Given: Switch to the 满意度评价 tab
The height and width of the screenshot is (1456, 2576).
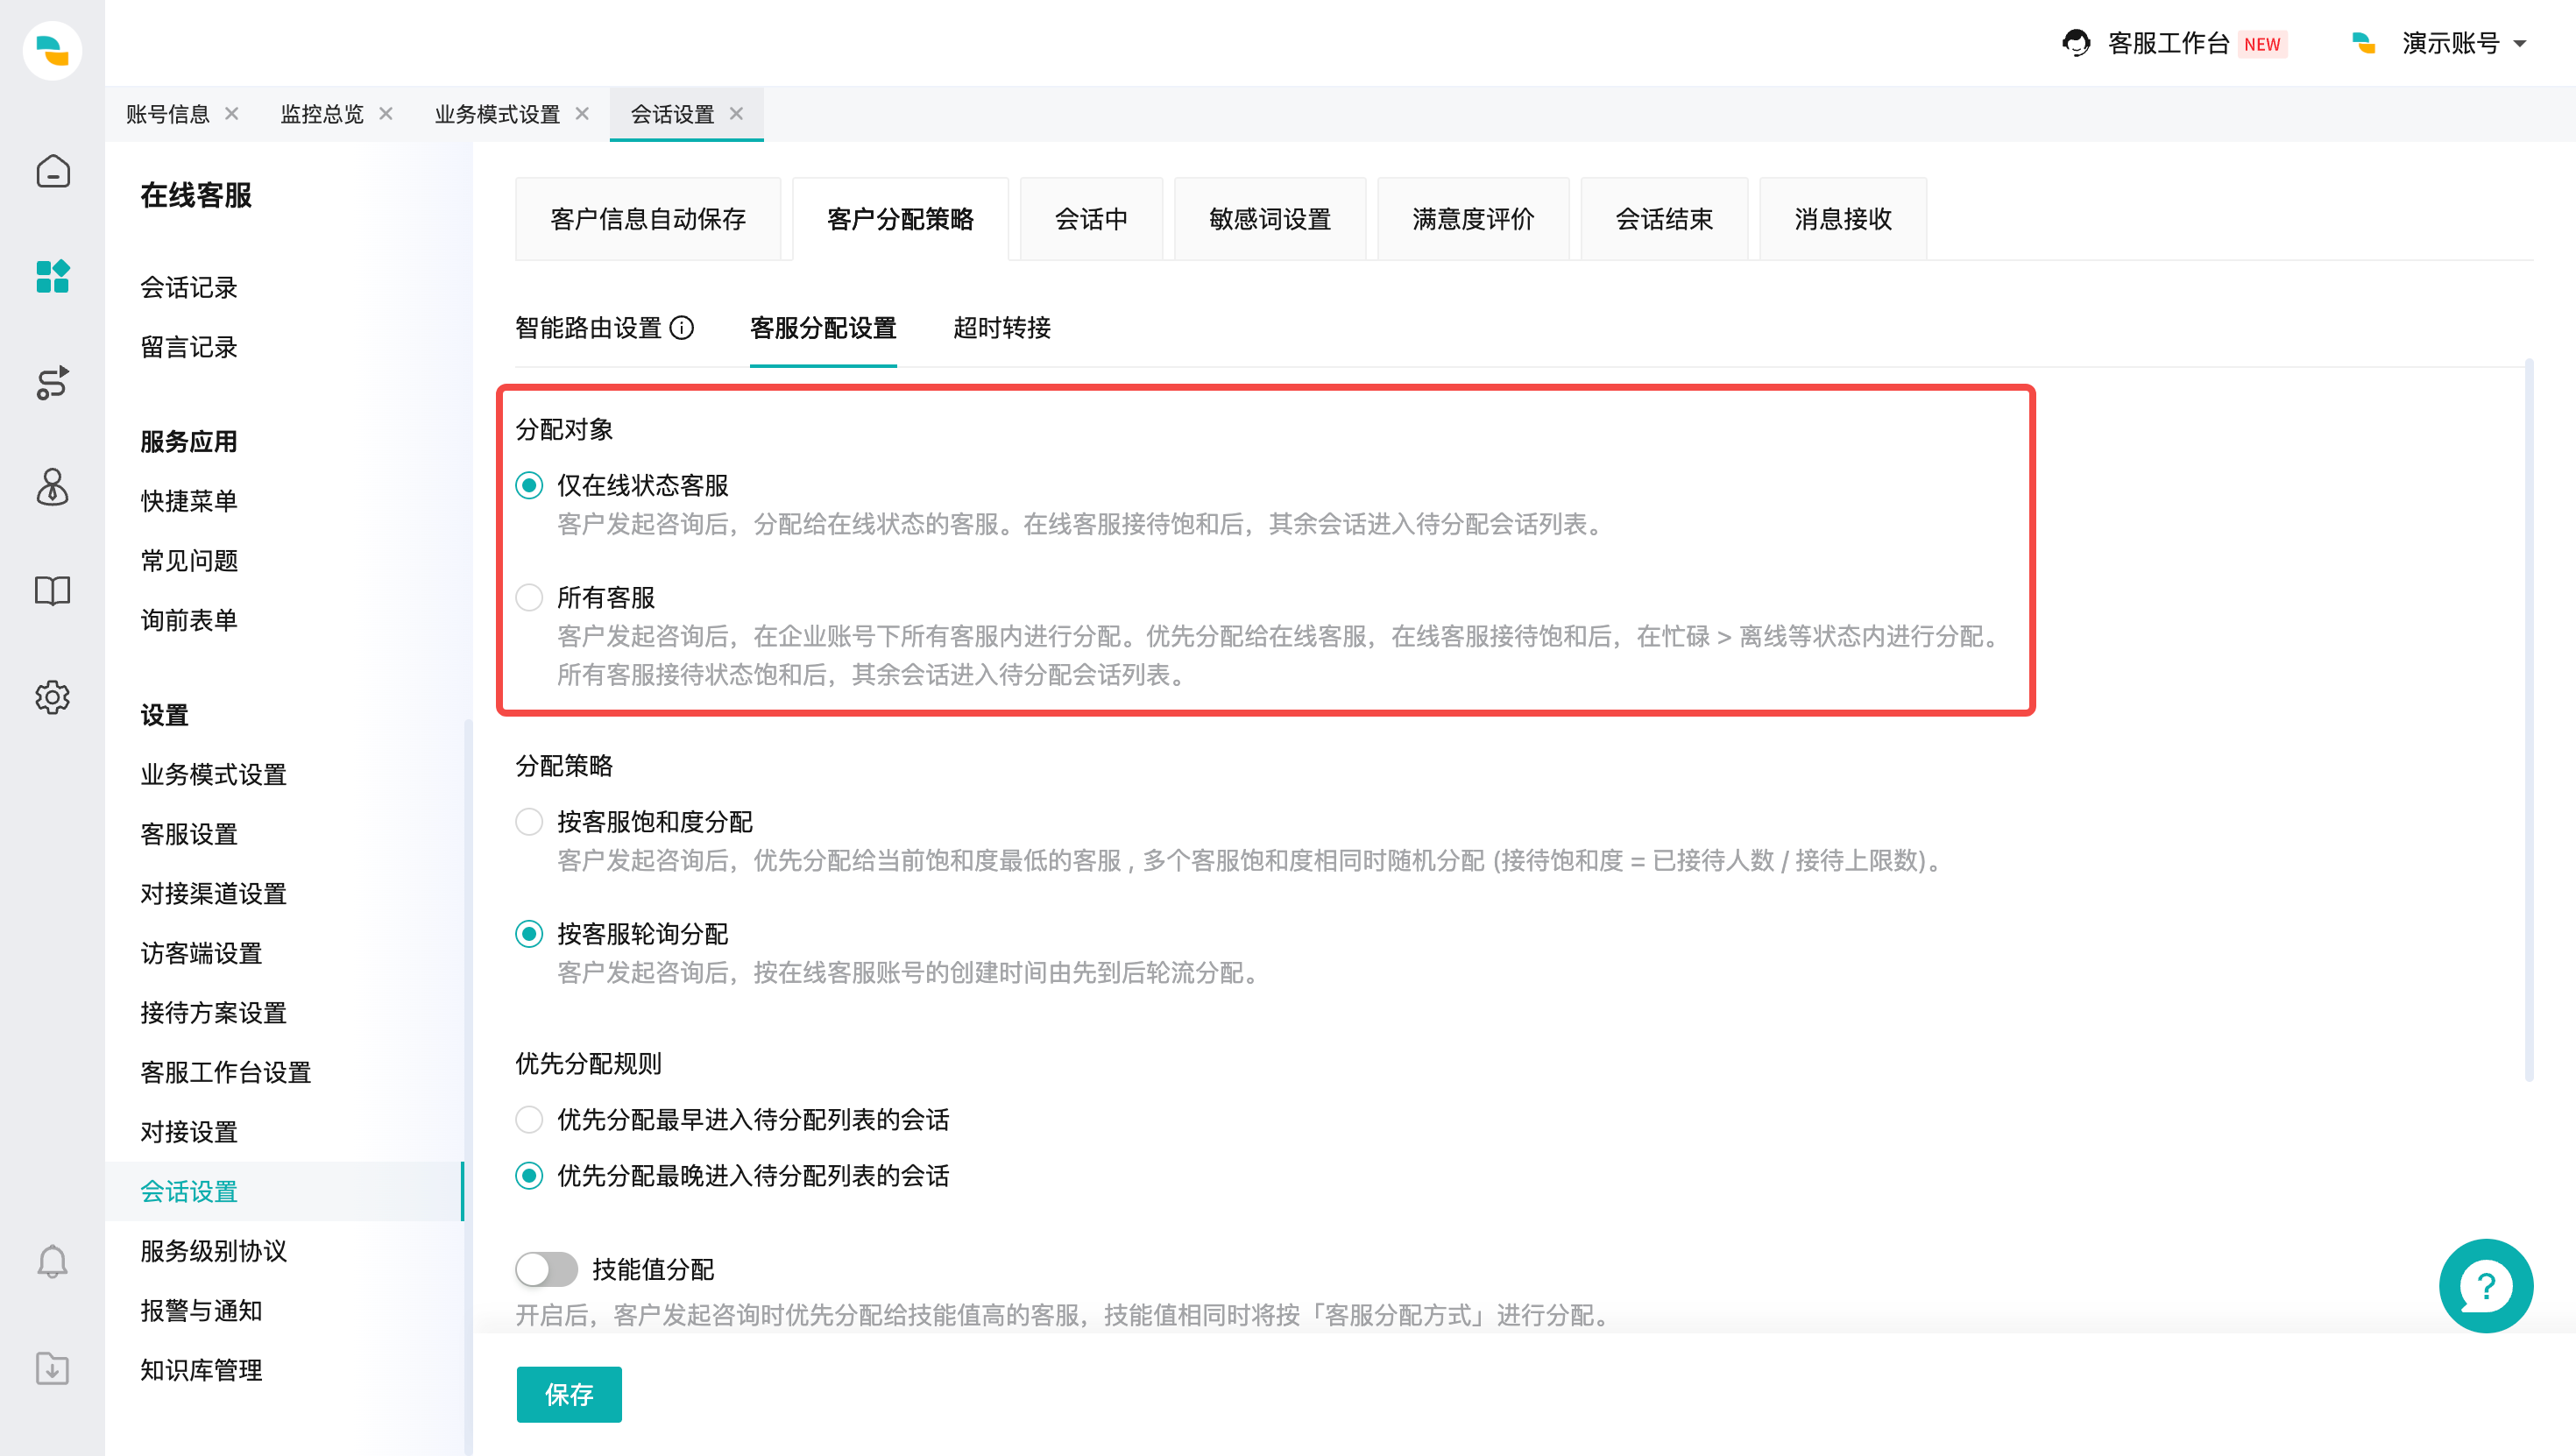Looking at the screenshot, I should point(1473,219).
